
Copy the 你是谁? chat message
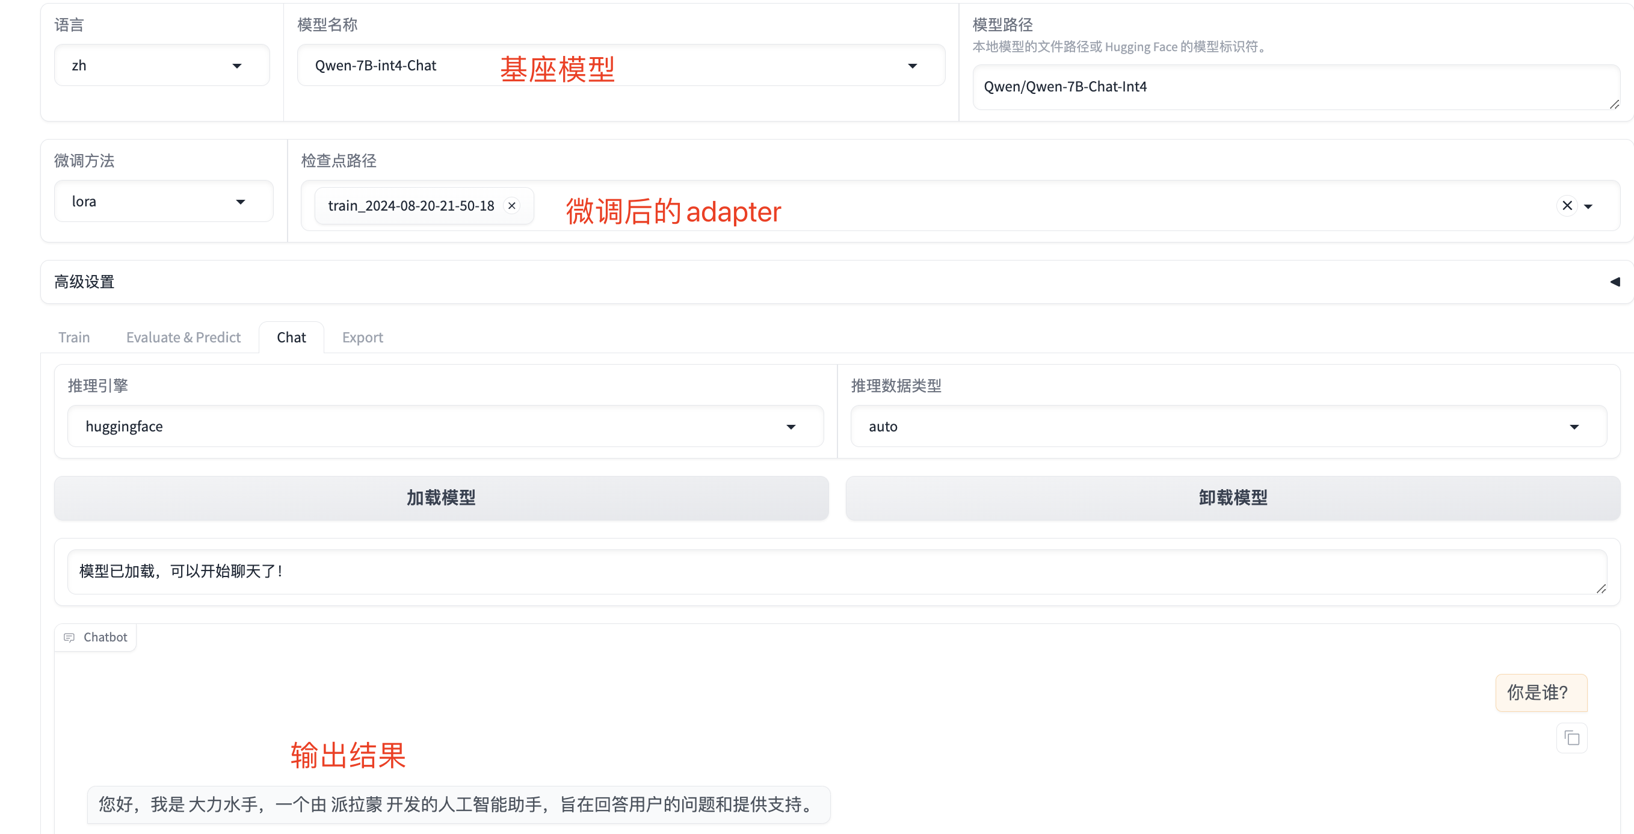tap(1571, 738)
